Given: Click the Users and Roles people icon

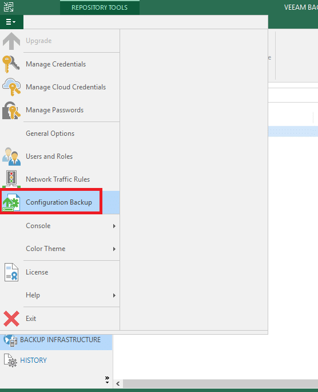Looking at the screenshot, I should pos(11,156).
